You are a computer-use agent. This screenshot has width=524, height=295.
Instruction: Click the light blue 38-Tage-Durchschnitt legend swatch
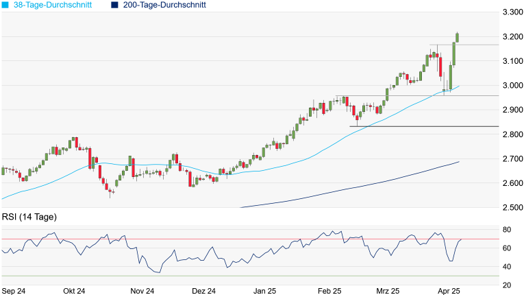click(x=6, y=5)
